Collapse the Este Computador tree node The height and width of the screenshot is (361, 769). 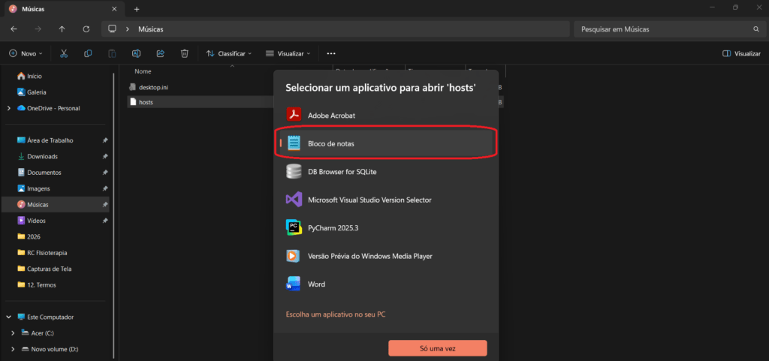click(x=9, y=317)
